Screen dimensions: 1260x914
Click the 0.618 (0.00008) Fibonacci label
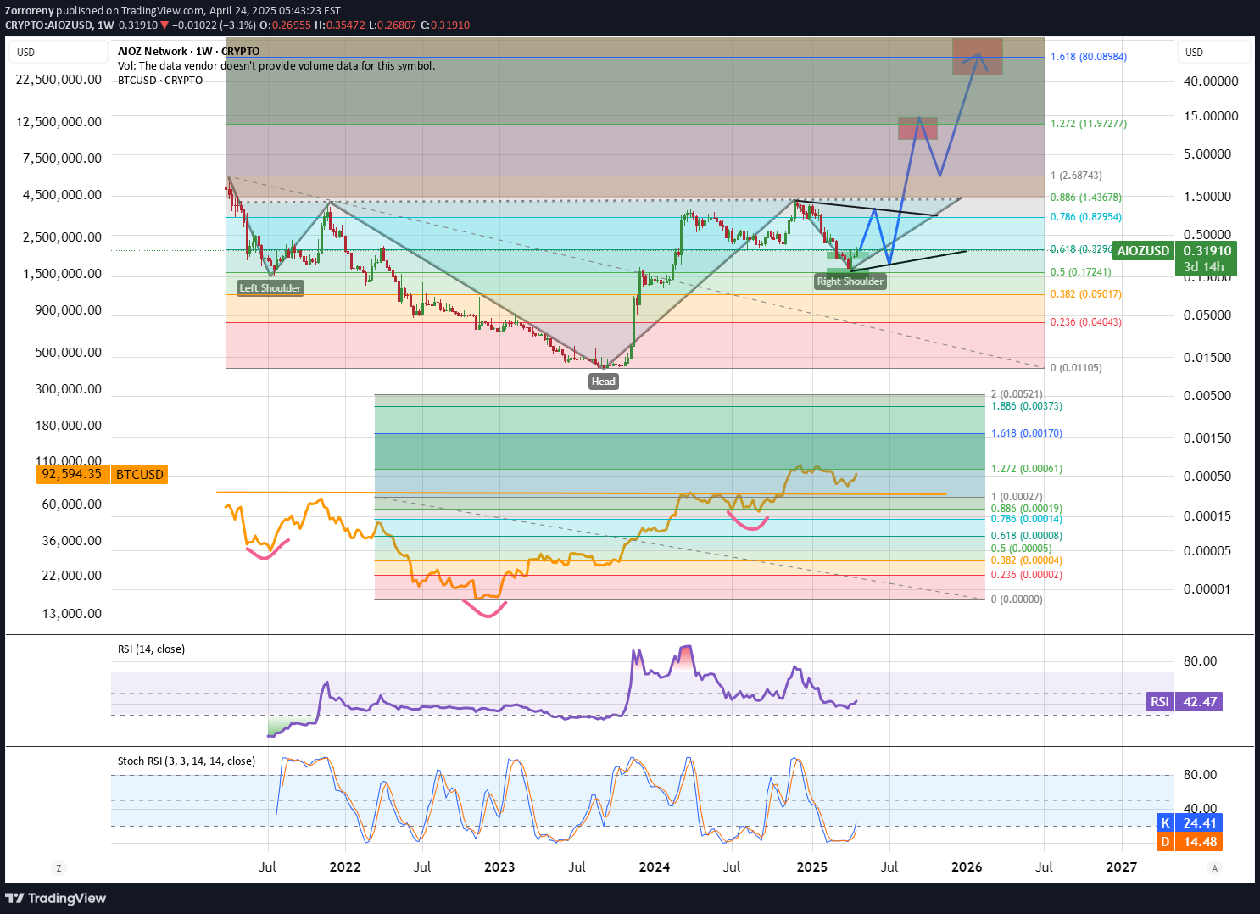pyautogui.click(x=1027, y=536)
